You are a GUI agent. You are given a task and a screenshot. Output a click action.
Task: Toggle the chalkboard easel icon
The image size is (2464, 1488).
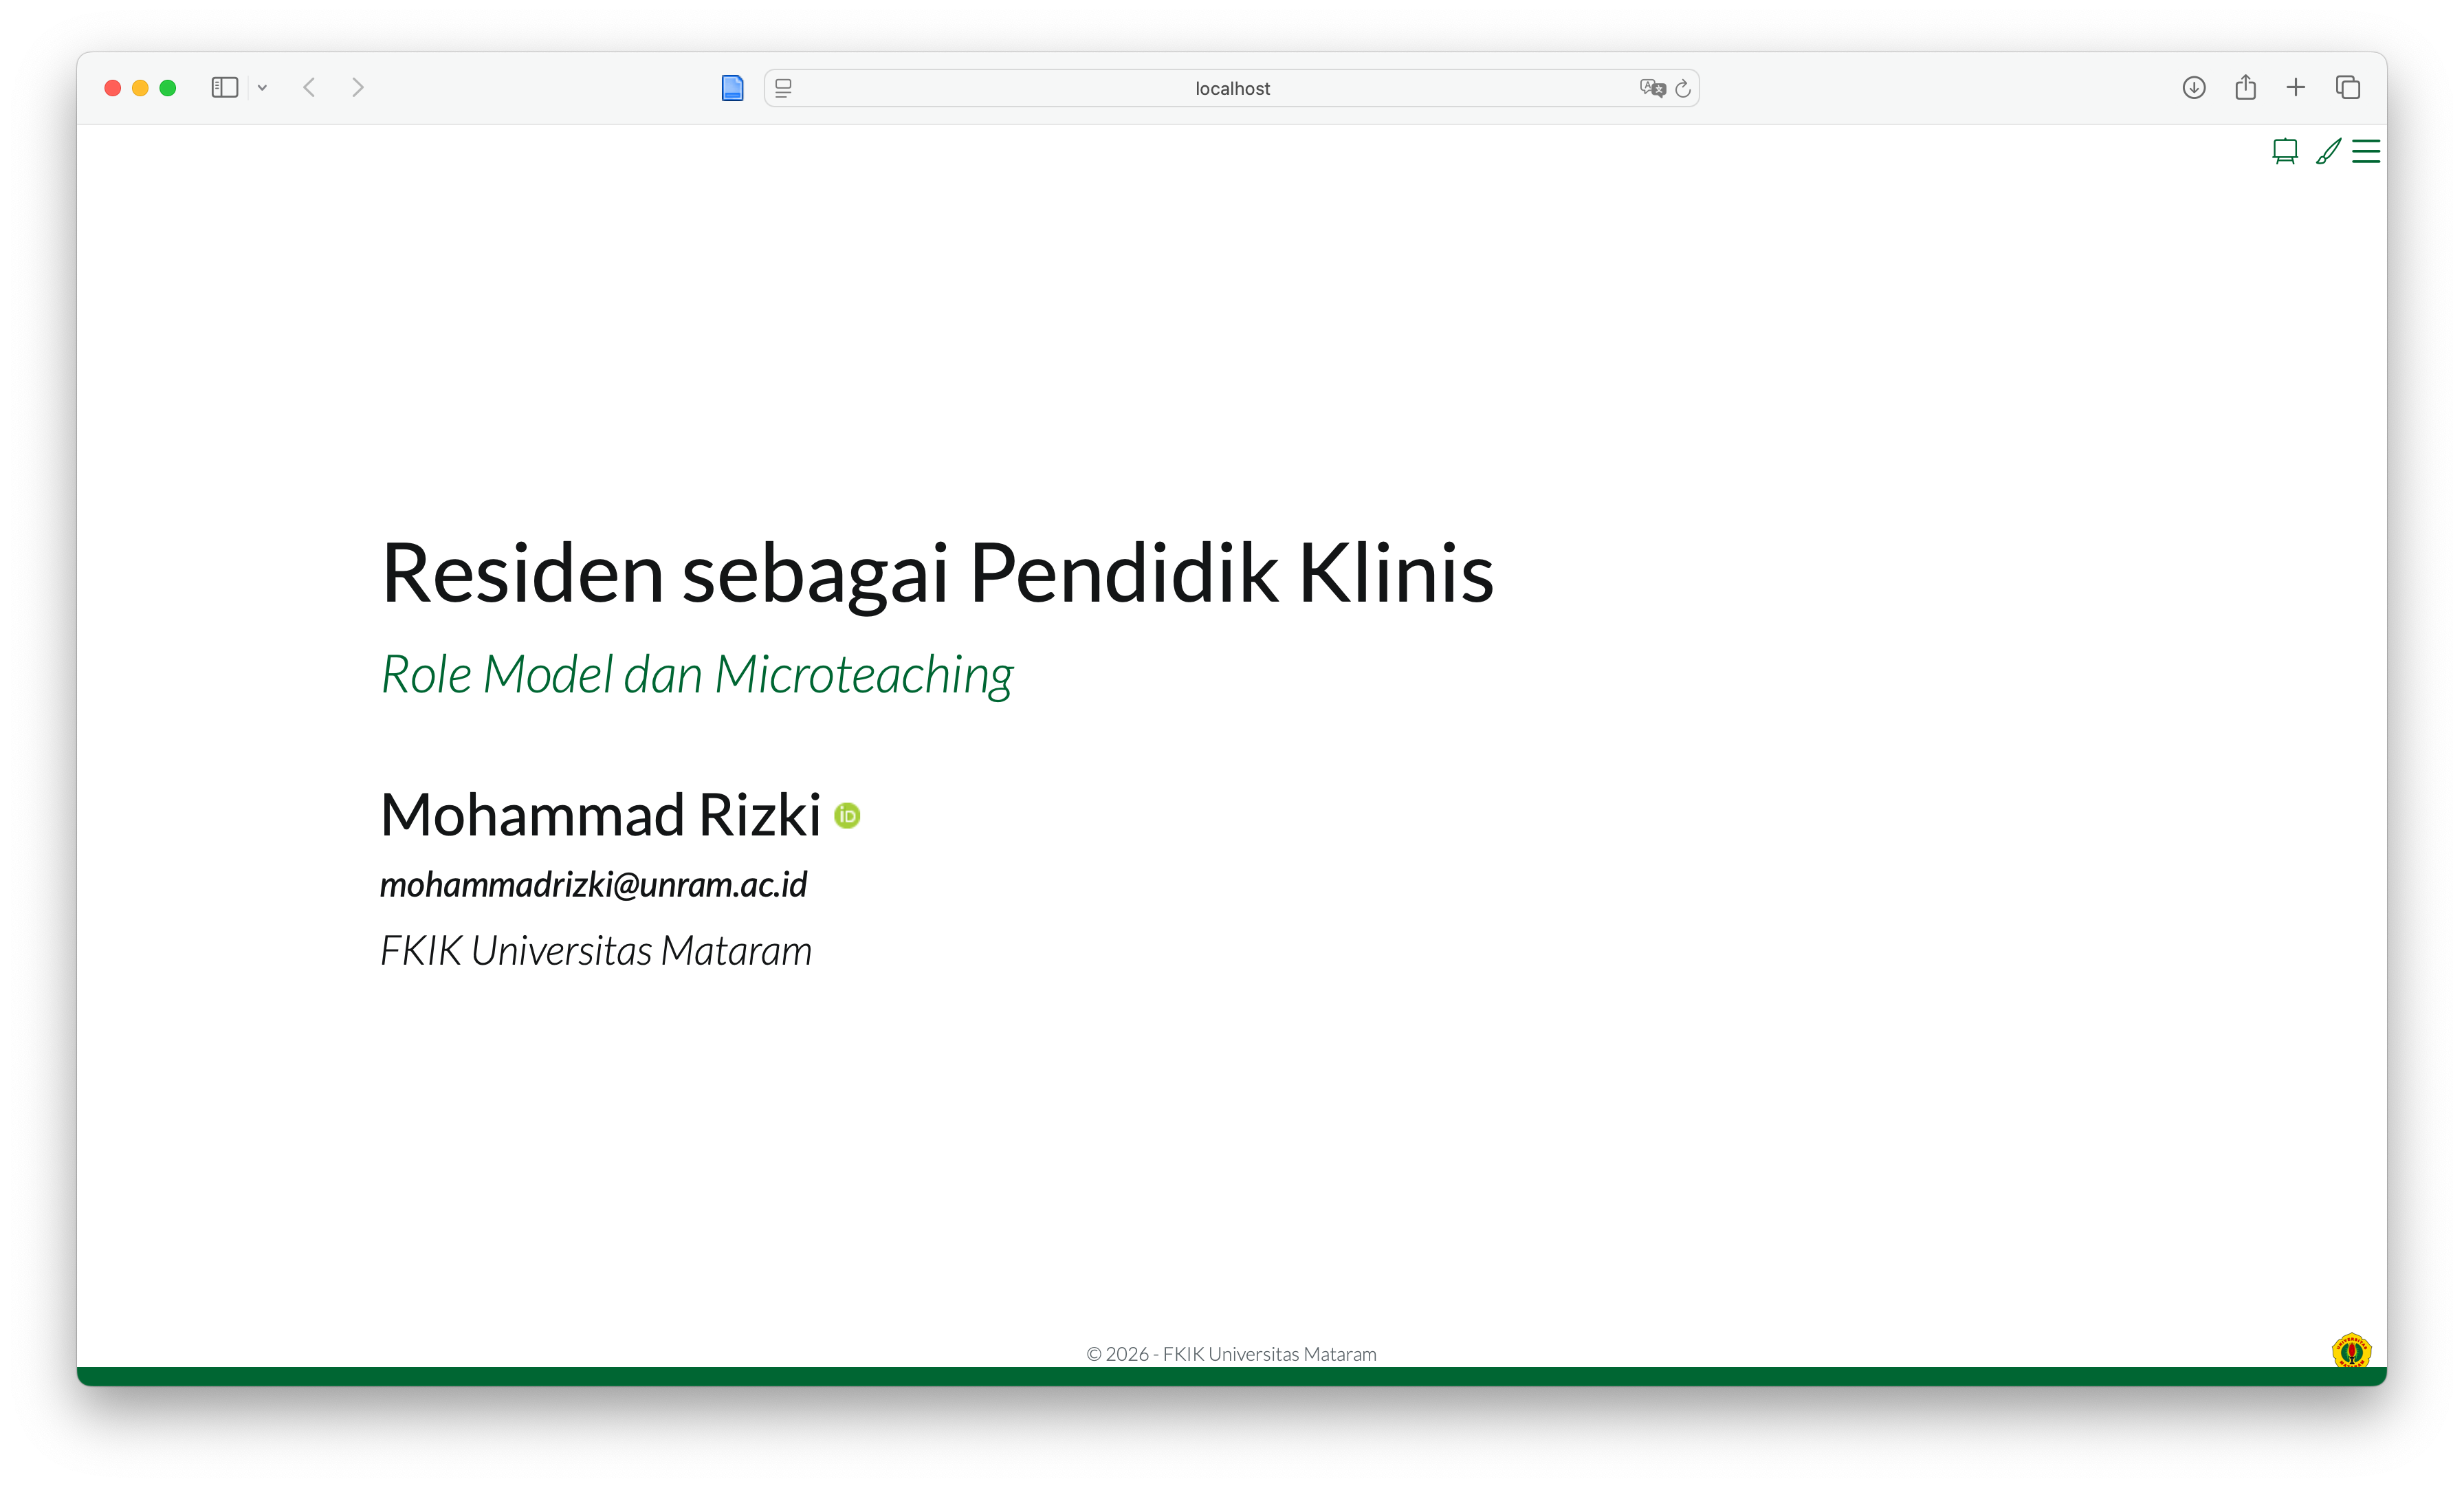2284,151
